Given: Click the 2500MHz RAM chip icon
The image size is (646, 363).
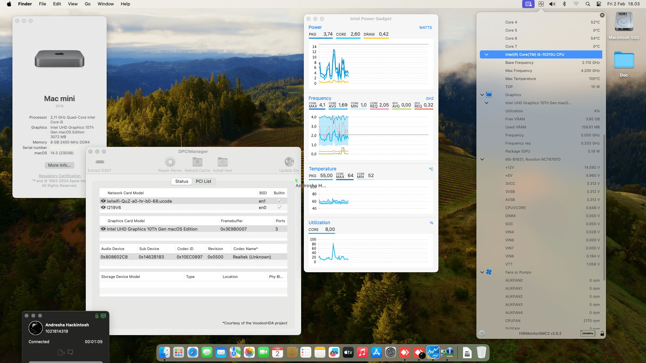Looking at the screenshot, I should coord(588,333).
